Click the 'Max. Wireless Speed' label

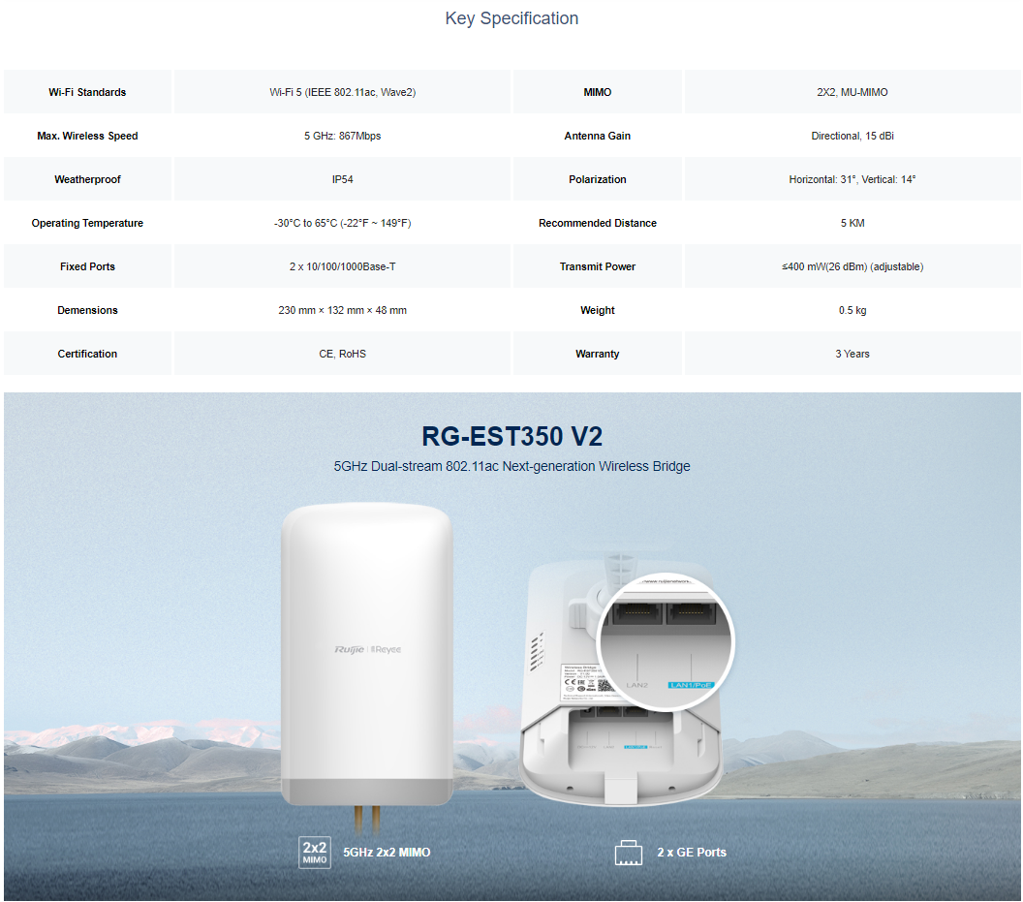tap(87, 136)
